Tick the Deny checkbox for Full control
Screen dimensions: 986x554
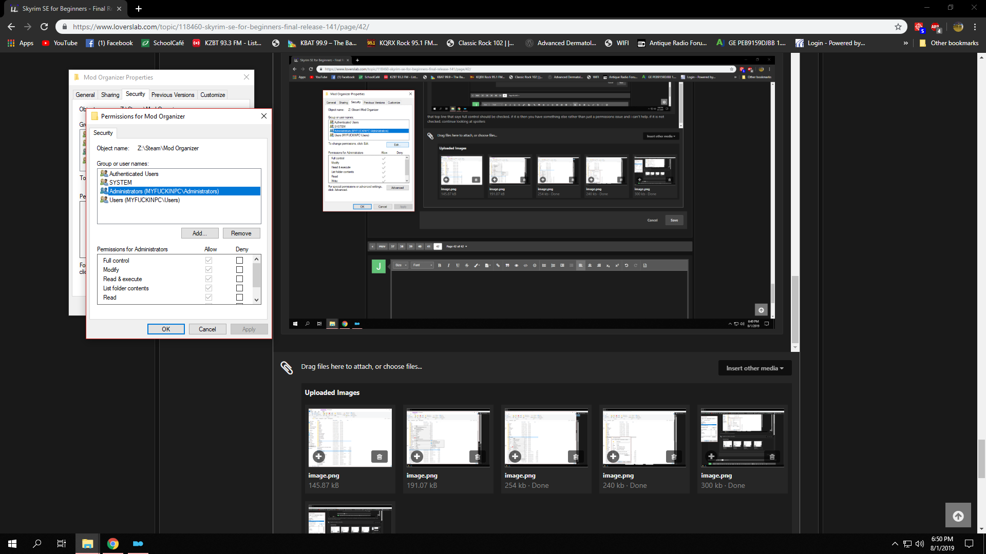[239, 261]
